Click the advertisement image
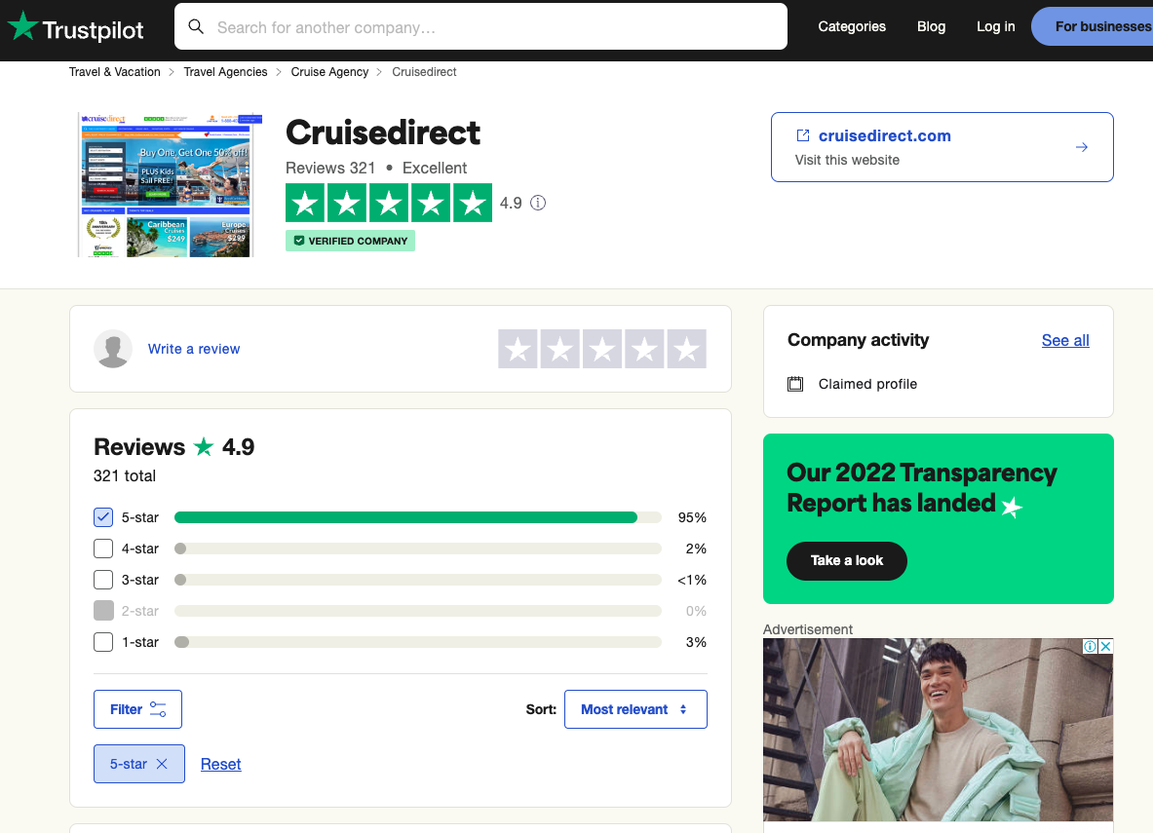This screenshot has height=833, width=1153. [939, 730]
